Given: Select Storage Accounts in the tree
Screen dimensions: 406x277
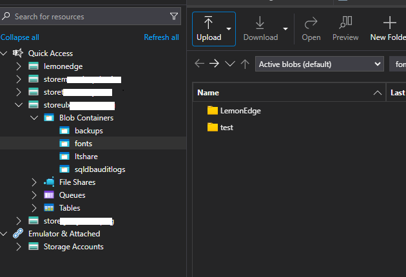Looking at the screenshot, I should tap(73, 247).
